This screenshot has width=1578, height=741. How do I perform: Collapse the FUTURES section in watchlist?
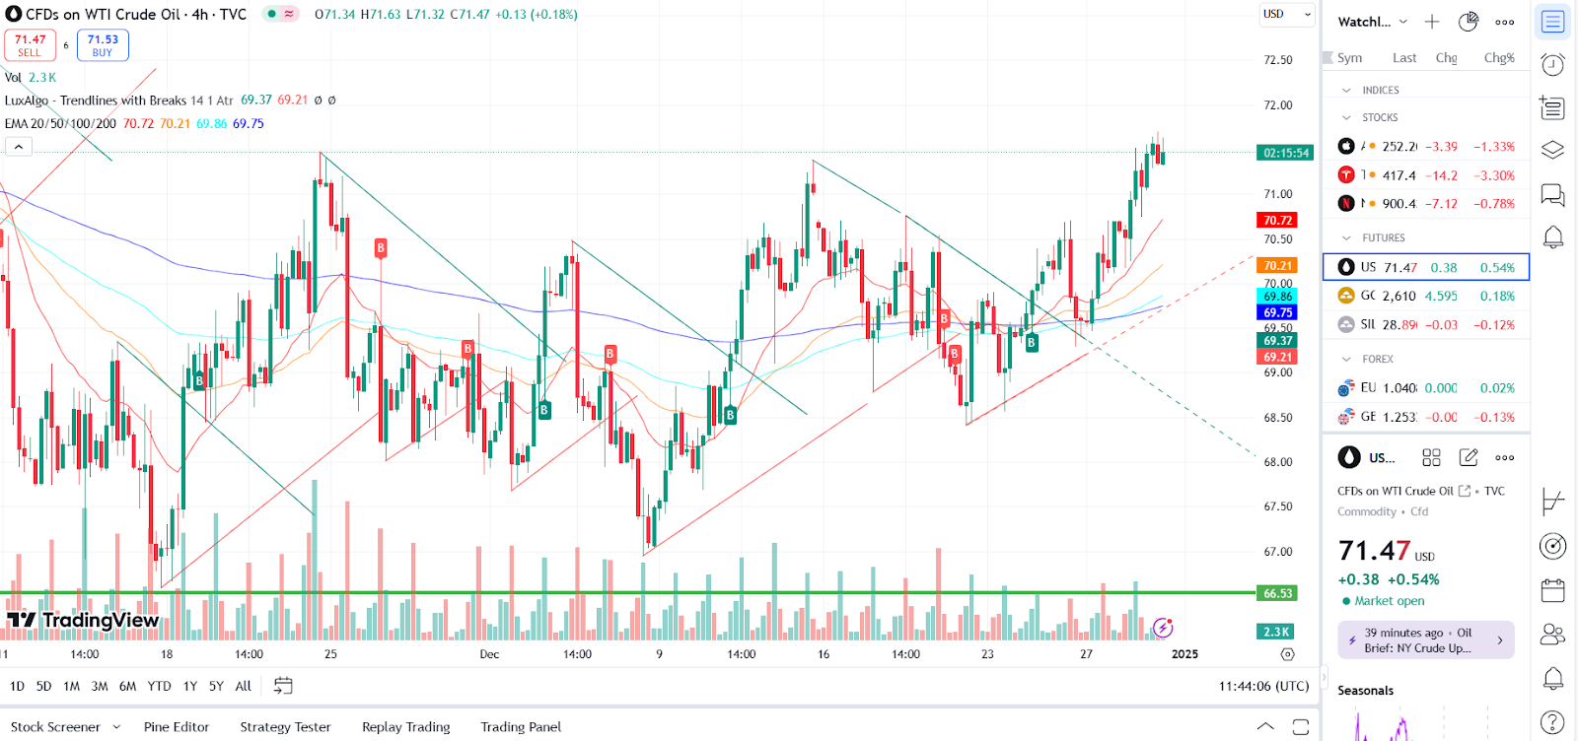(1346, 237)
